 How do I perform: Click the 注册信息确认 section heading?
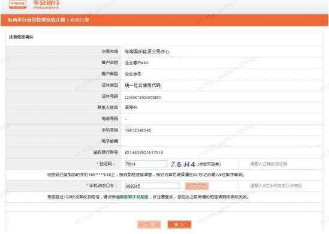tap(21, 37)
